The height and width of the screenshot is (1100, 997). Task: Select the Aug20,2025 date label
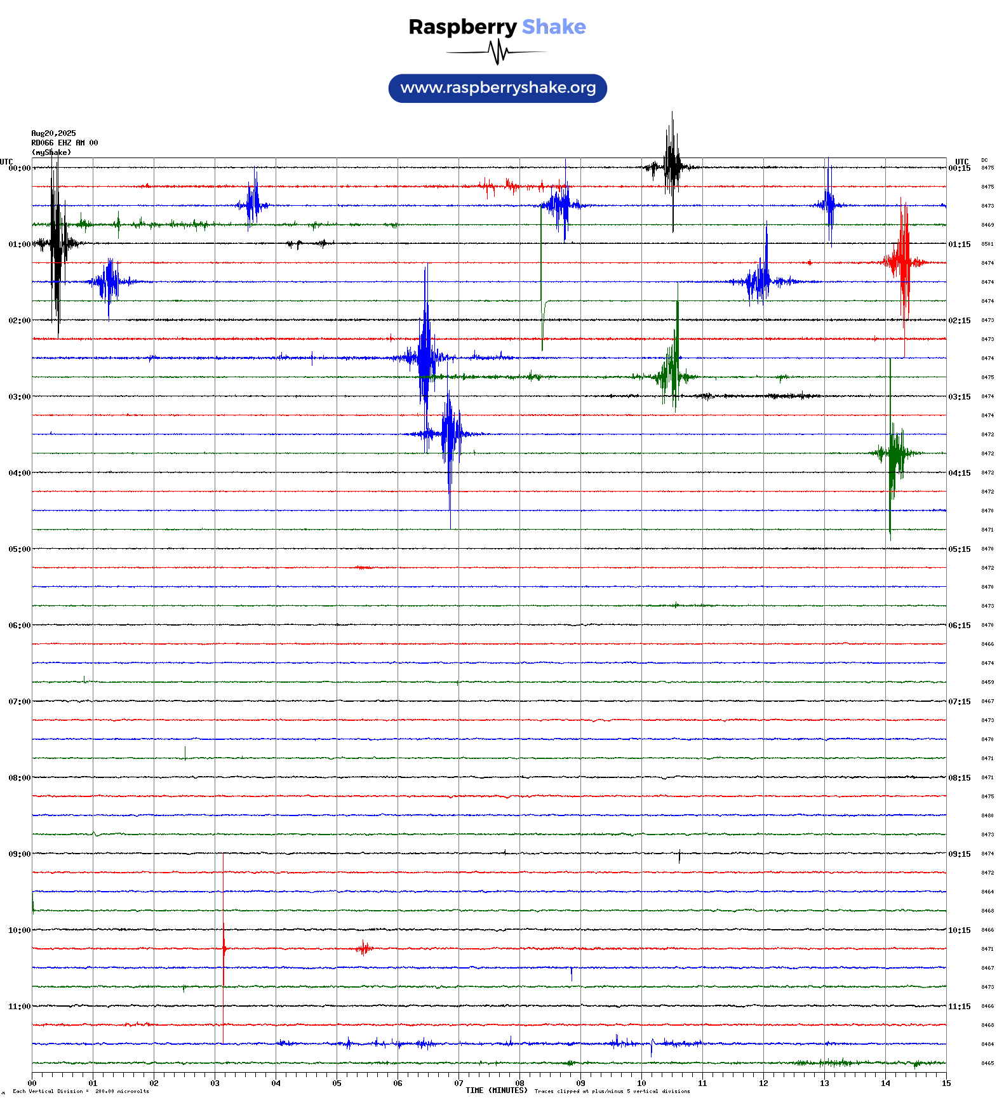click(53, 133)
